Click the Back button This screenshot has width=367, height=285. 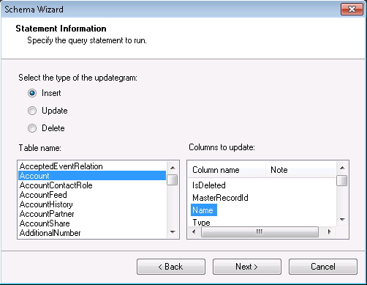171,267
